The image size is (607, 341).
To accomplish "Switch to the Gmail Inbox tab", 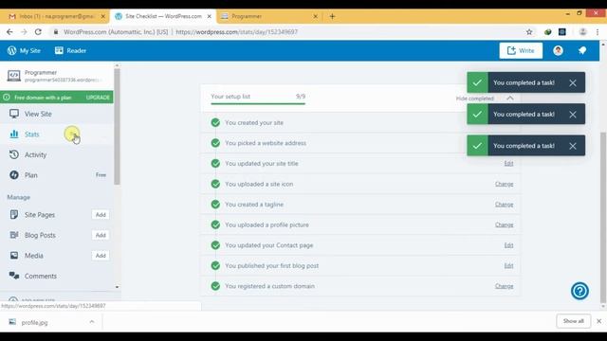I will (57, 16).
